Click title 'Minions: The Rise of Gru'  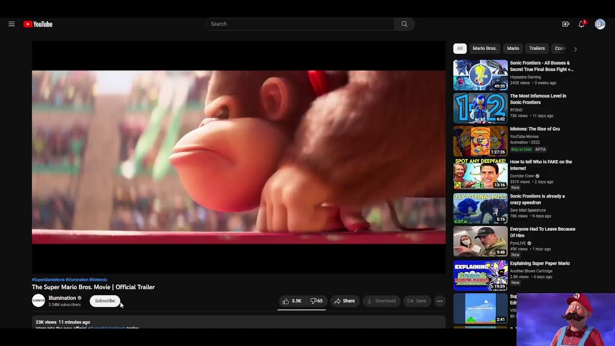535,129
